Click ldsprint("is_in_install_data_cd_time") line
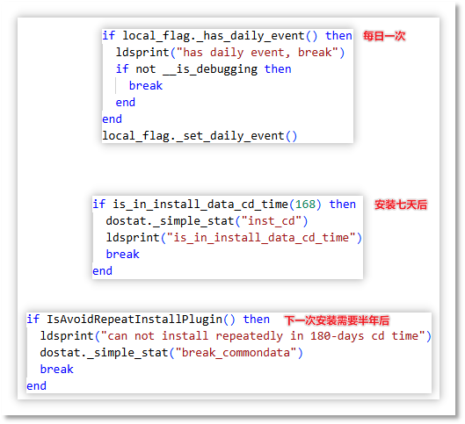465x424 pixels. [x=234, y=238]
